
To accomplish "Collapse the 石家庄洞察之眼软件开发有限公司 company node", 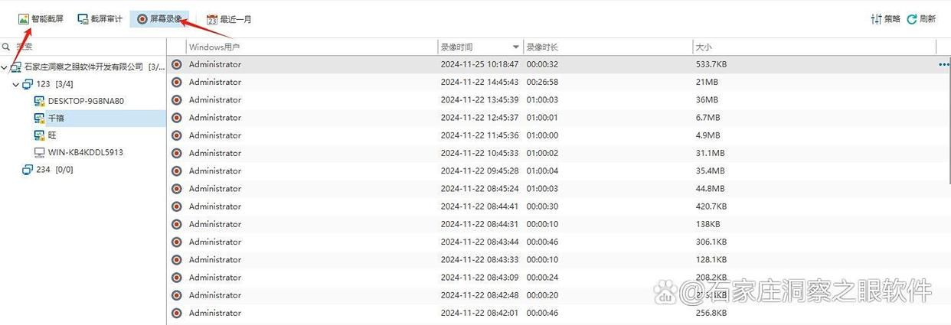I will coord(5,67).
